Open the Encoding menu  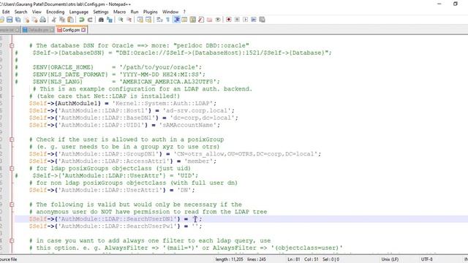[56, 12]
